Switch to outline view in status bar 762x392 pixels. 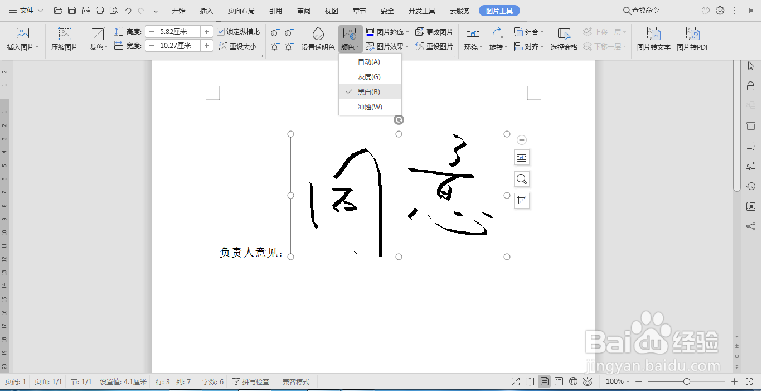559,381
